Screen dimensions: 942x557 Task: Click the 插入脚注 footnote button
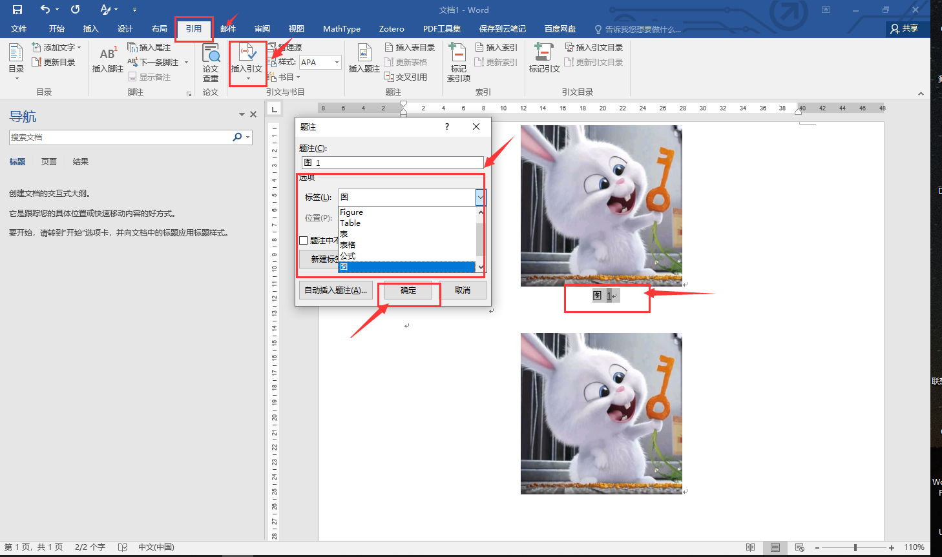107,60
